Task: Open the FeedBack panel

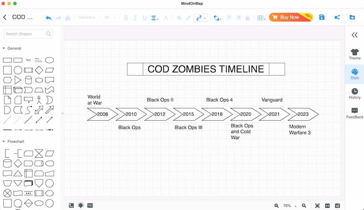Action: pyautogui.click(x=354, y=113)
